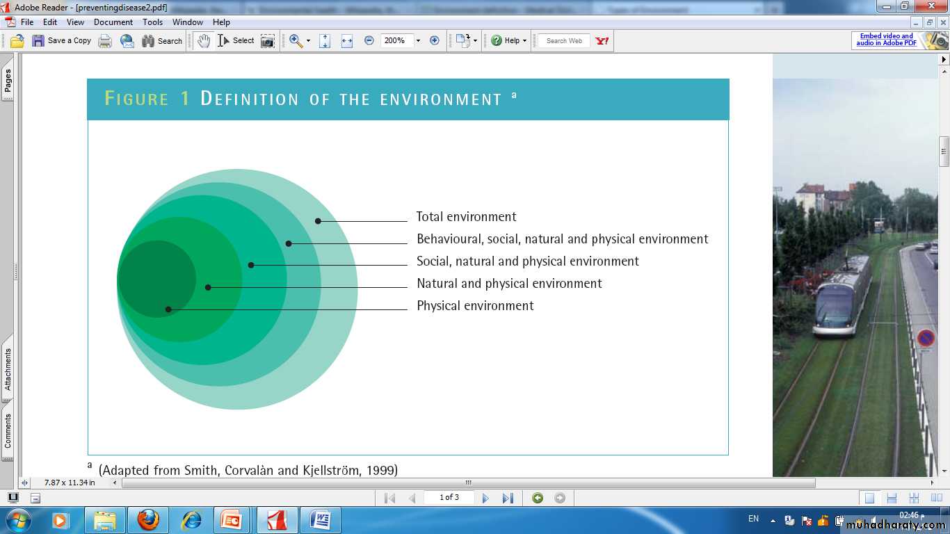
Task: Click the Print icon in the toolbar
Action: point(105,41)
